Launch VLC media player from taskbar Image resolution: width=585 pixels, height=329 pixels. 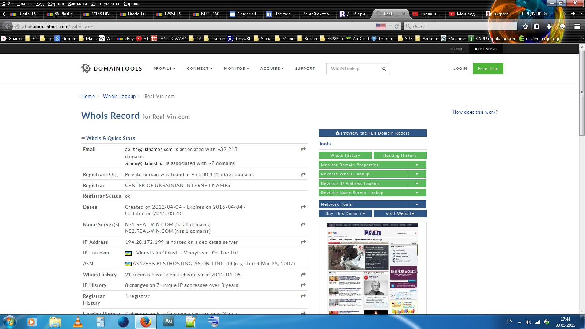[x=78, y=322]
